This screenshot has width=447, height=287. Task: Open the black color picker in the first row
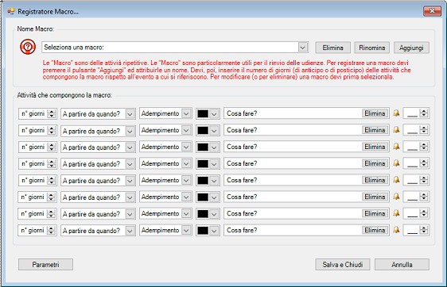[214, 113]
